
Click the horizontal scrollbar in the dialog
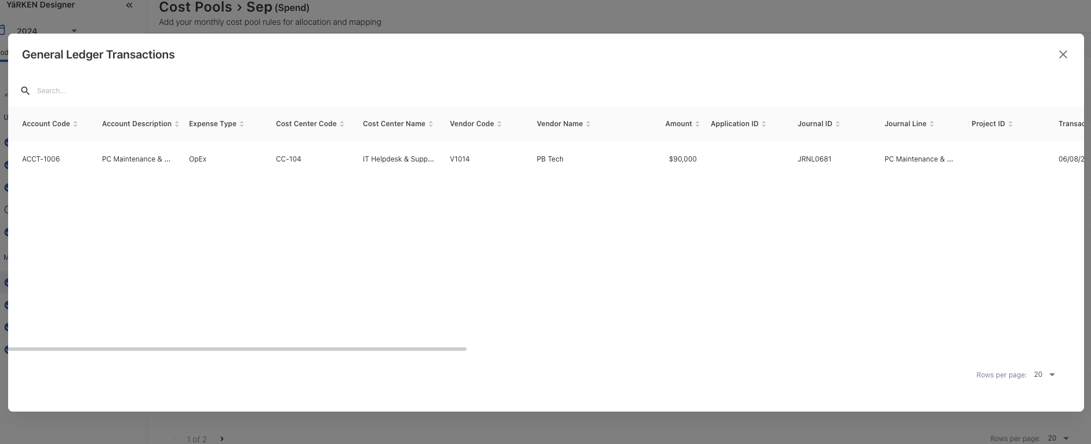point(237,349)
